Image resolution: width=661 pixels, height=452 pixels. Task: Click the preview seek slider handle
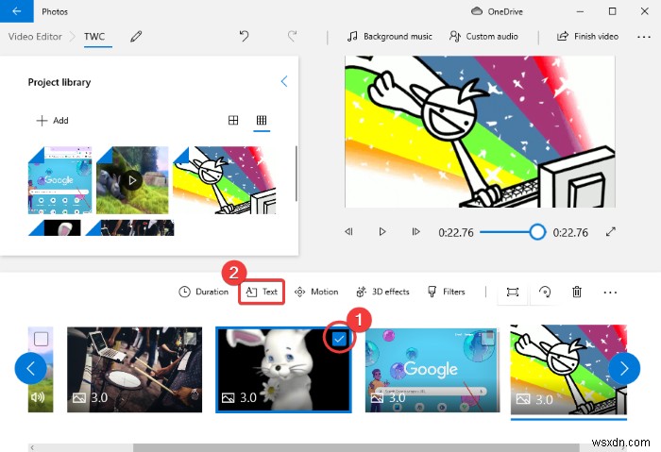click(537, 232)
